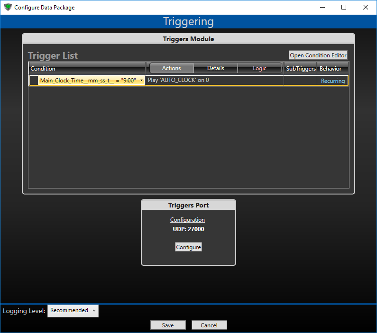The height and width of the screenshot is (333, 377).
Task: Expand the Logging Level dropdown
Action: tap(73, 311)
